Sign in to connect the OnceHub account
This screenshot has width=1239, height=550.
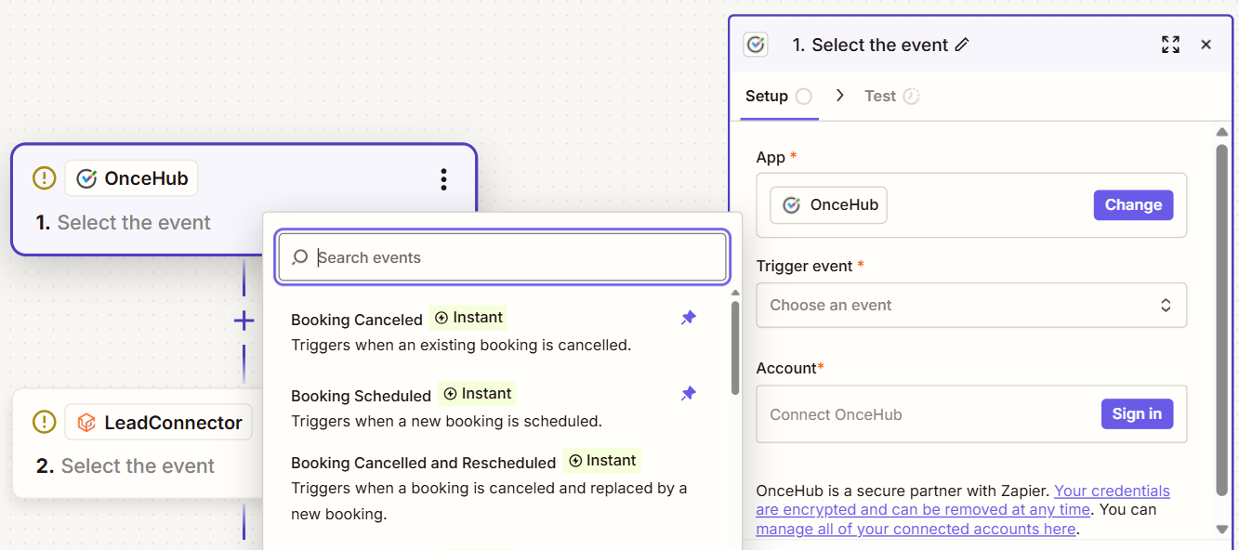(1137, 414)
